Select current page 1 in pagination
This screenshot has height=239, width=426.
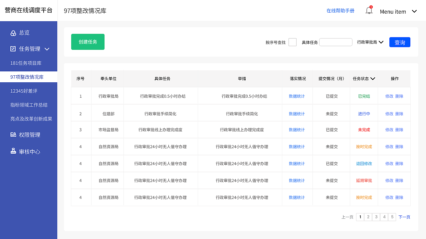360,217
